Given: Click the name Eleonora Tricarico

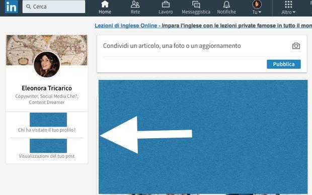Looking at the screenshot, I should pyautogui.click(x=47, y=88).
